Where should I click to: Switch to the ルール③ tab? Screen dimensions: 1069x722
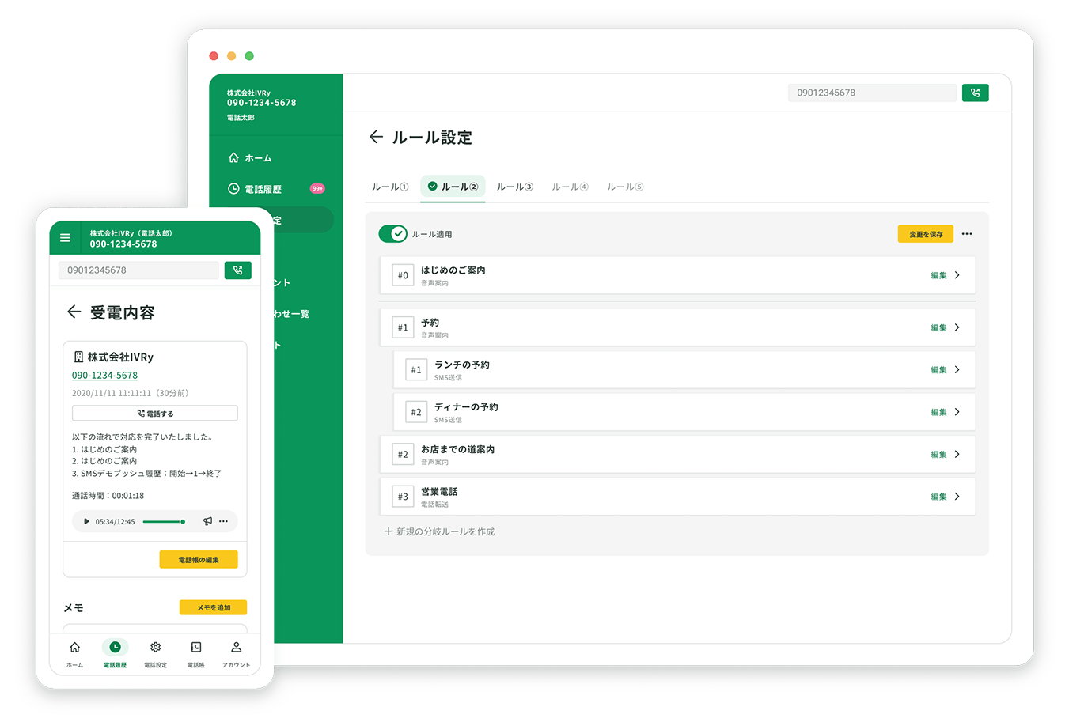click(x=515, y=187)
